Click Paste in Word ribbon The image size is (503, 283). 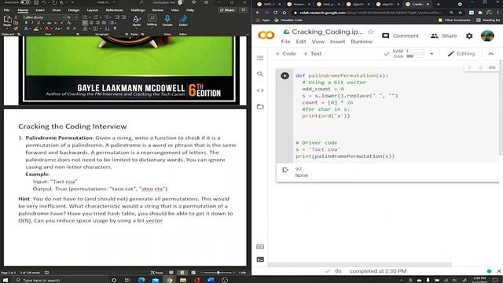pos(7,21)
